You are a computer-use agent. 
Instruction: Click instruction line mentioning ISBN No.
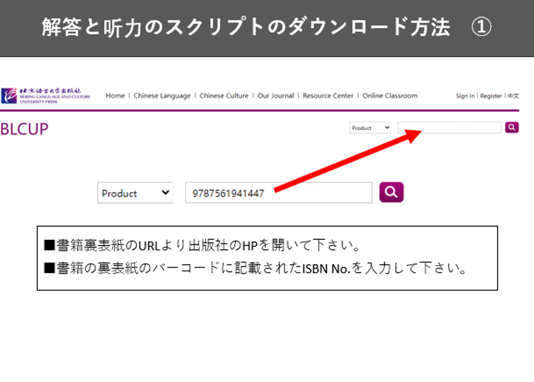point(255,269)
